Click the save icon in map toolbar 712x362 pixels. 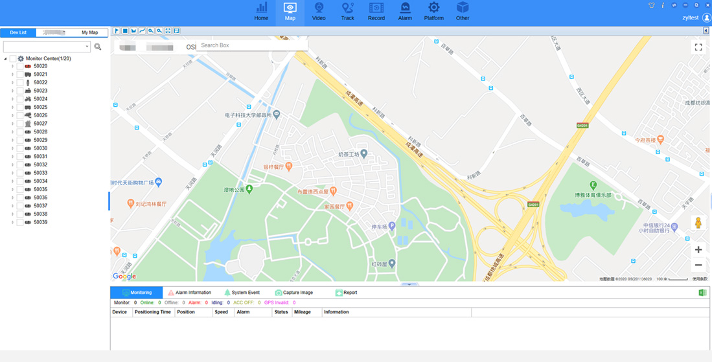[x=176, y=31]
